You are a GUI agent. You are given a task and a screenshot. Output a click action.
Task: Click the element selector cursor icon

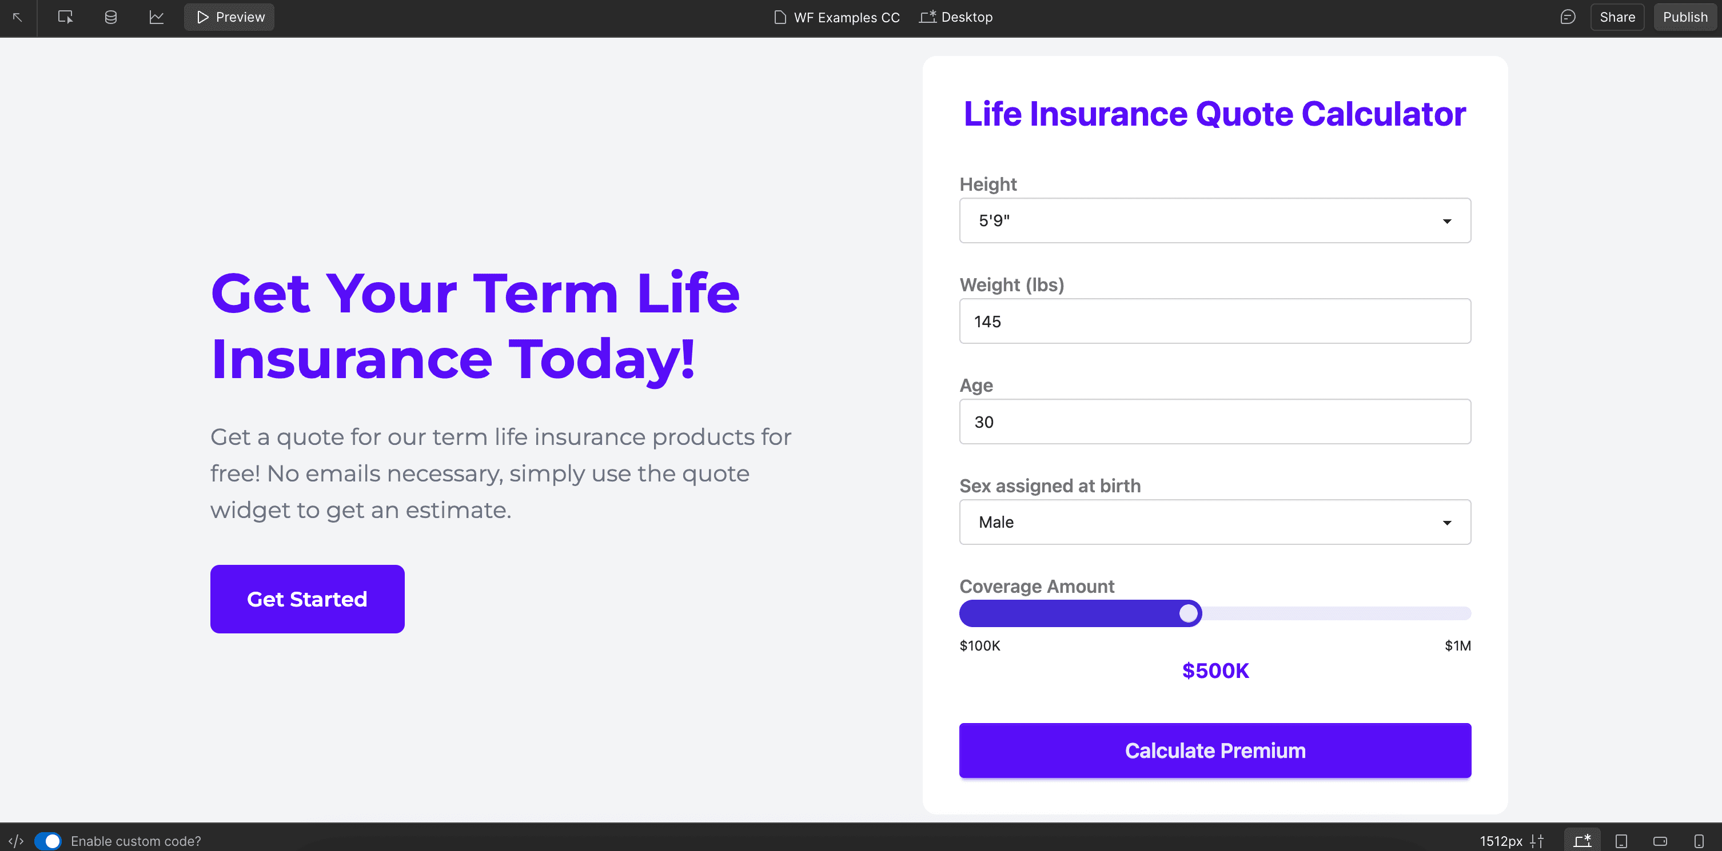pyautogui.click(x=65, y=17)
